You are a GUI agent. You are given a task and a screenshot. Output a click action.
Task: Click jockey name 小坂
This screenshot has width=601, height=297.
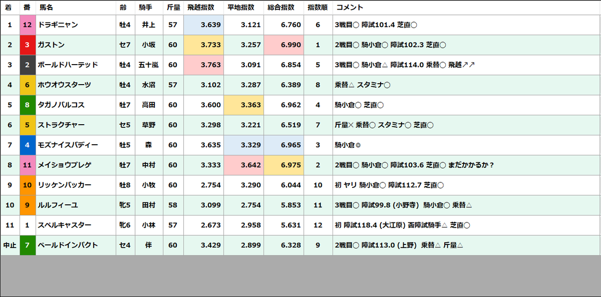click(149, 45)
